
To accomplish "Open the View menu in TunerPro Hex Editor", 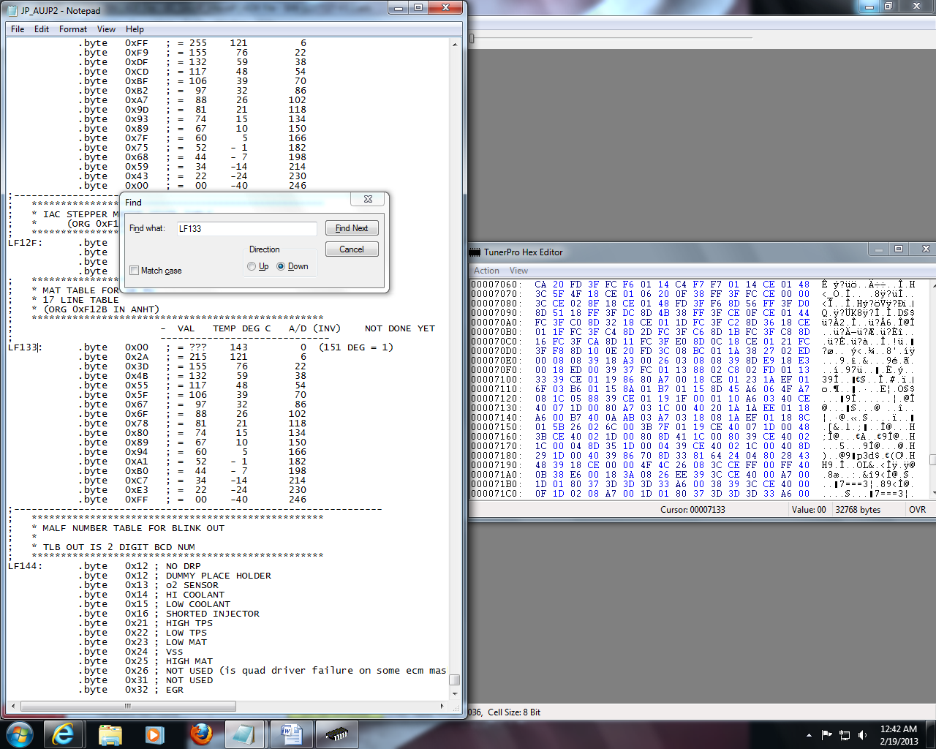I will point(518,271).
